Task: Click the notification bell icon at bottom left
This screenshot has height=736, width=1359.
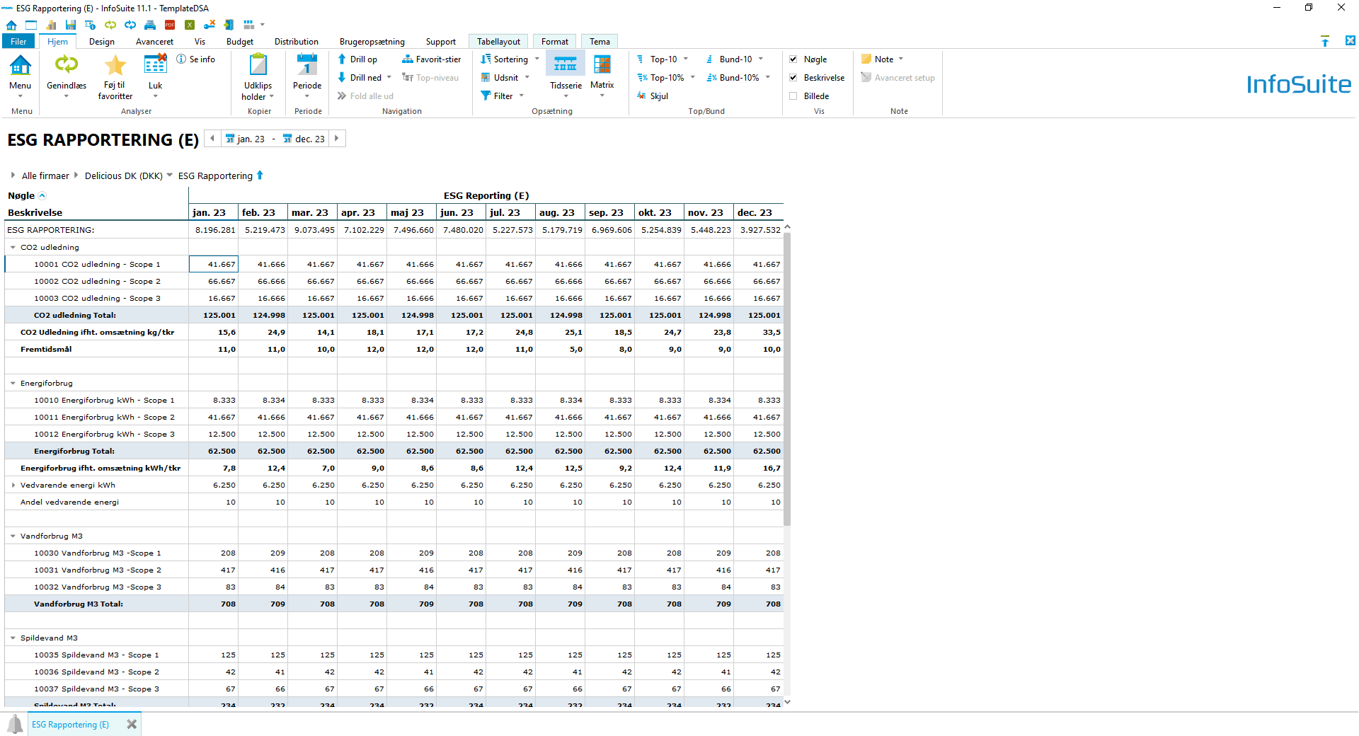Action: click(x=15, y=724)
